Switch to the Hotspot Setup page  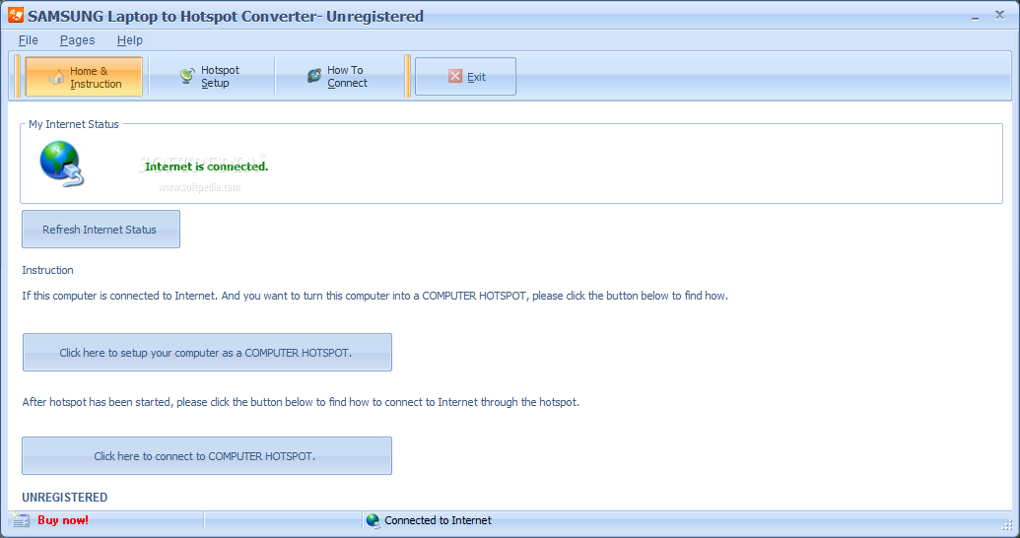pyautogui.click(x=212, y=77)
